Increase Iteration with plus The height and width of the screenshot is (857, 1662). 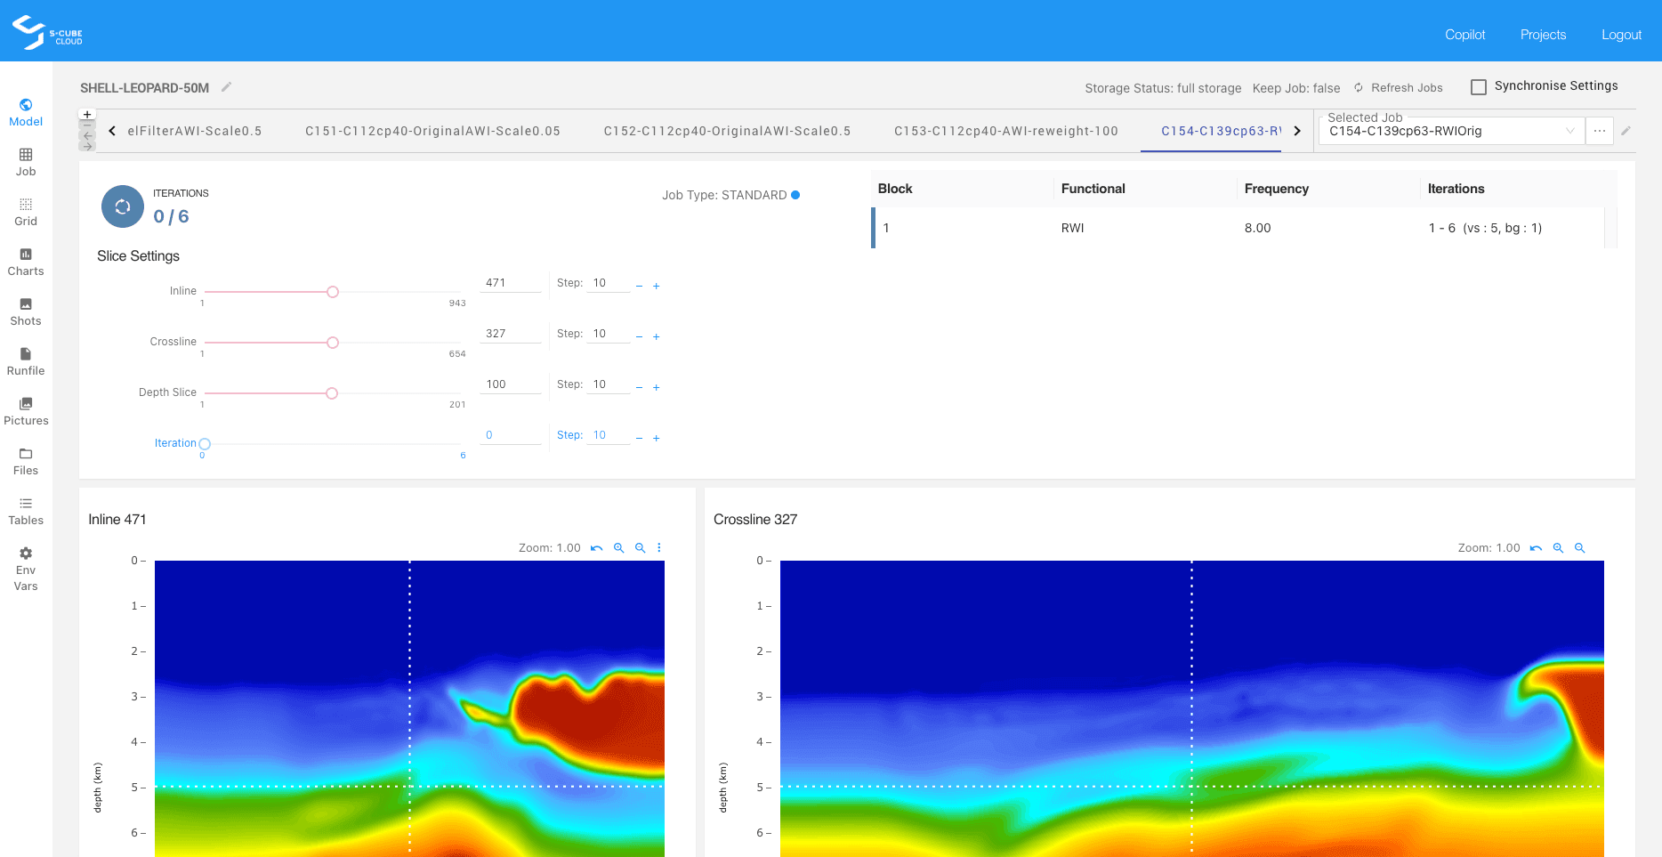tap(657, 439)
